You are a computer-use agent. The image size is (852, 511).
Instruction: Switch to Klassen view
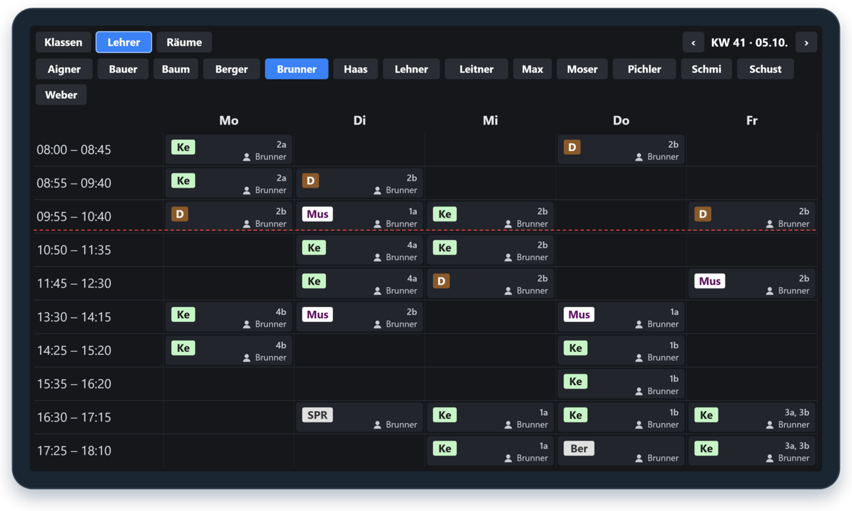(63, 43)
